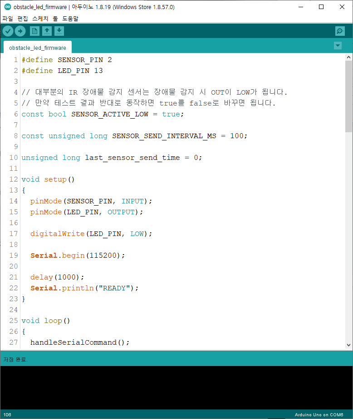353x419 pixels.
Task: Click 'loop' function name on line 25
Action: click(53, 321)
